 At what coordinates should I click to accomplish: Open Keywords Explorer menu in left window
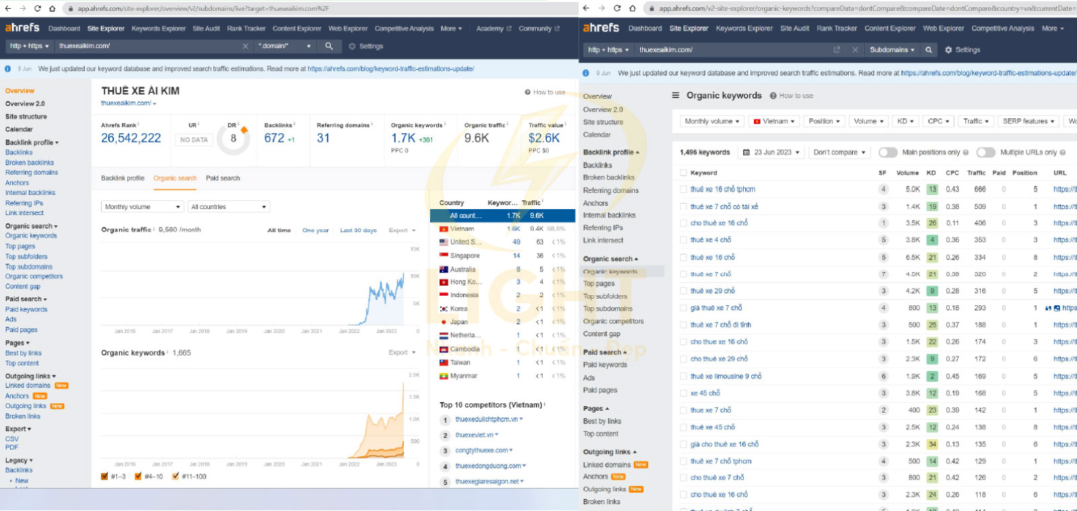[159, 28]
